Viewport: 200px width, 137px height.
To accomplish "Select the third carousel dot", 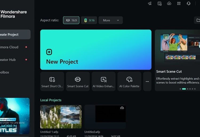I will click(x=187, y=89).
